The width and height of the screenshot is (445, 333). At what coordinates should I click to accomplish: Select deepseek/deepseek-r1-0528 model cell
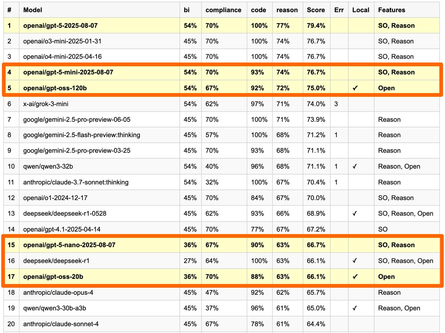[x=99, y=214]
